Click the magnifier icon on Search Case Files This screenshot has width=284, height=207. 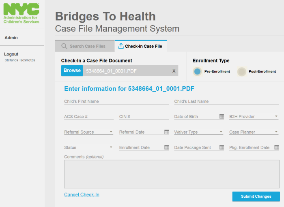64,46
